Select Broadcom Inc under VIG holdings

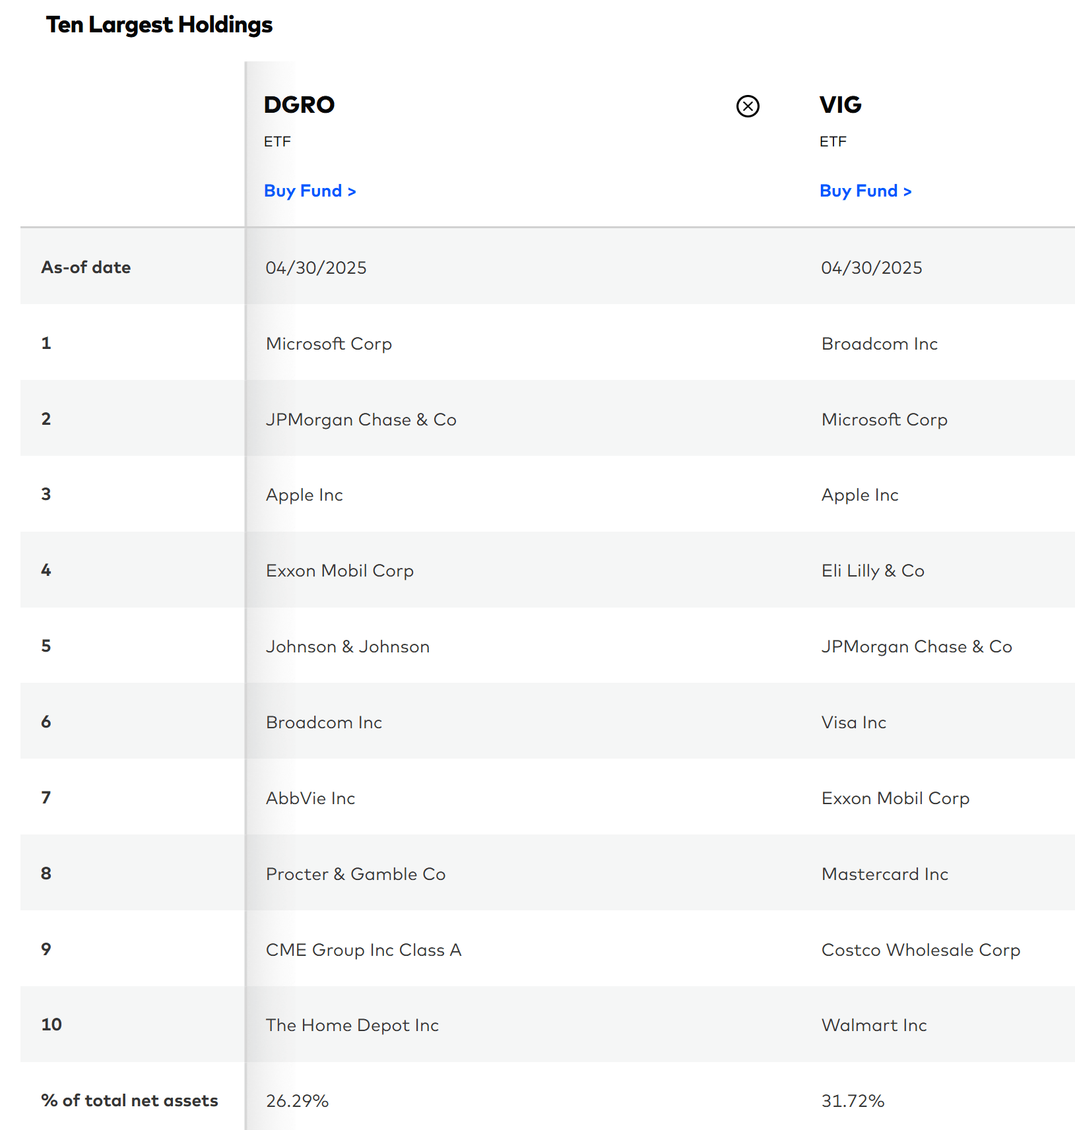pos(880,344)
